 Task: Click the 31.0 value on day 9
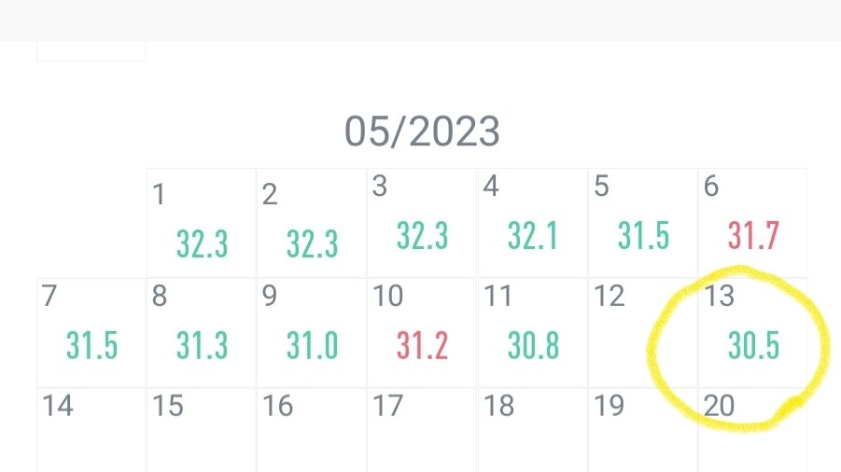click(313, 346)
